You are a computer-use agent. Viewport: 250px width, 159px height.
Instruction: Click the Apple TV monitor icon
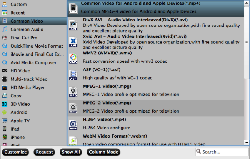pos(5,121)
